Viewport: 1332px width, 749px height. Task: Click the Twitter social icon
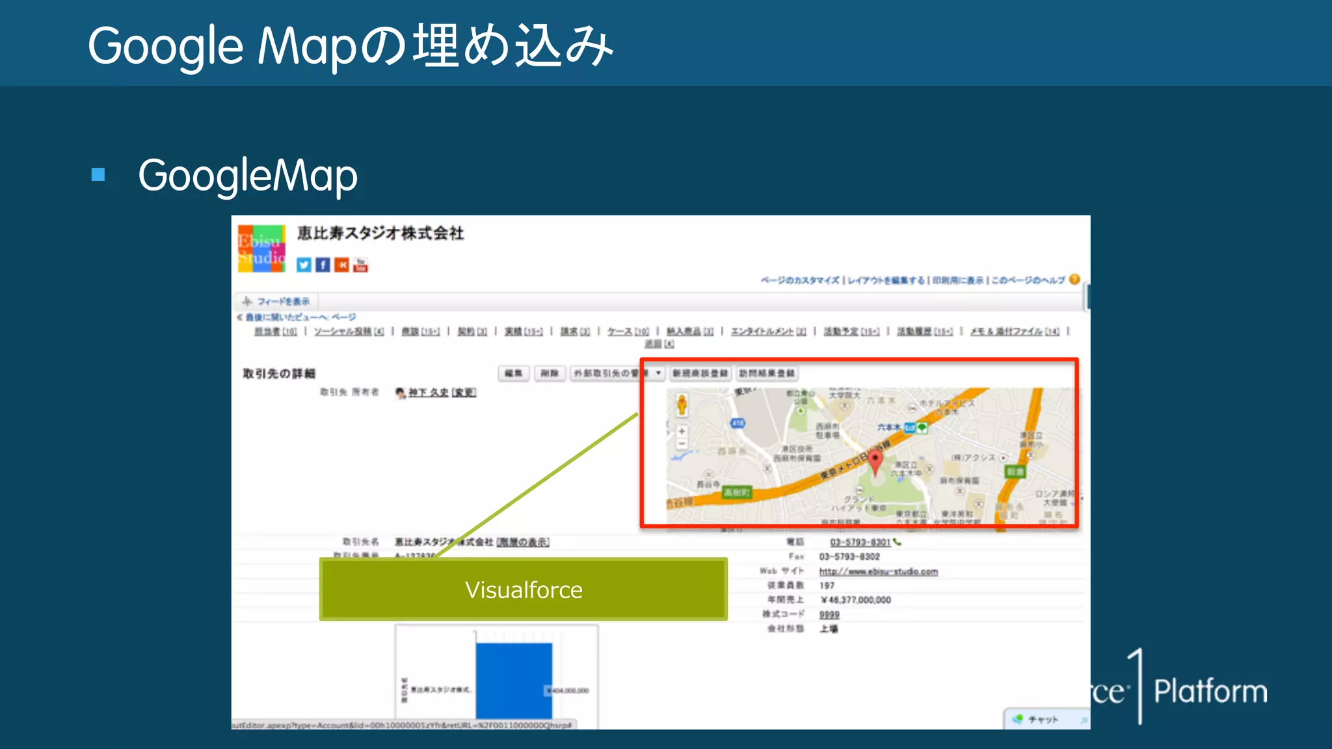[x=304, y=265]
